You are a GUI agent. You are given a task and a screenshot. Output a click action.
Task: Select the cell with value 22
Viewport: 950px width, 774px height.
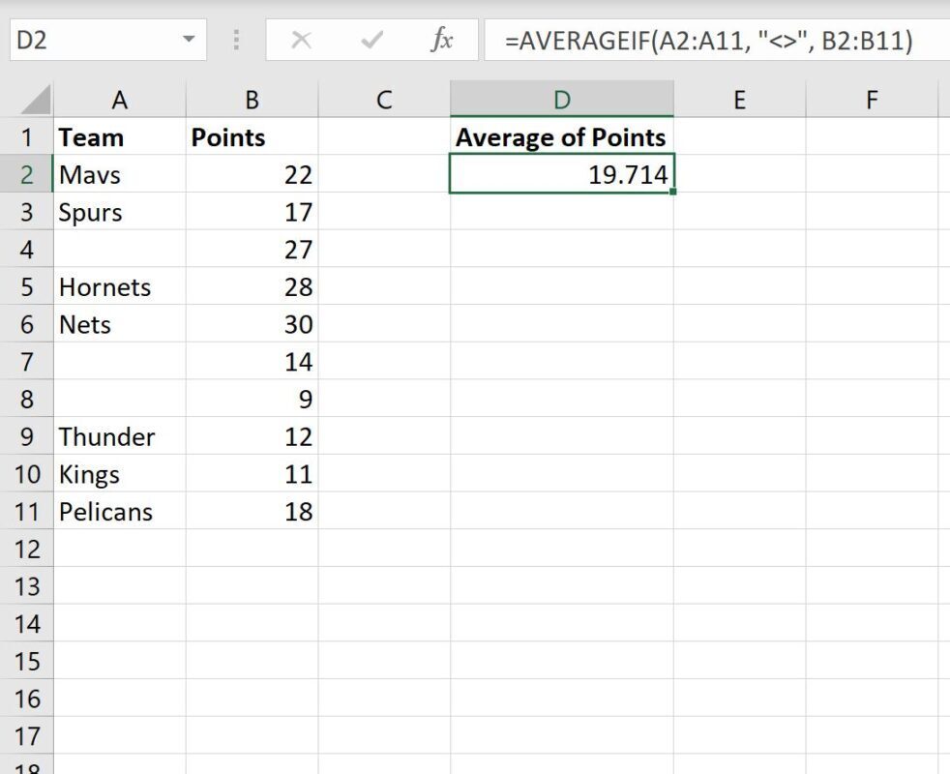click(x=252, y=174)
